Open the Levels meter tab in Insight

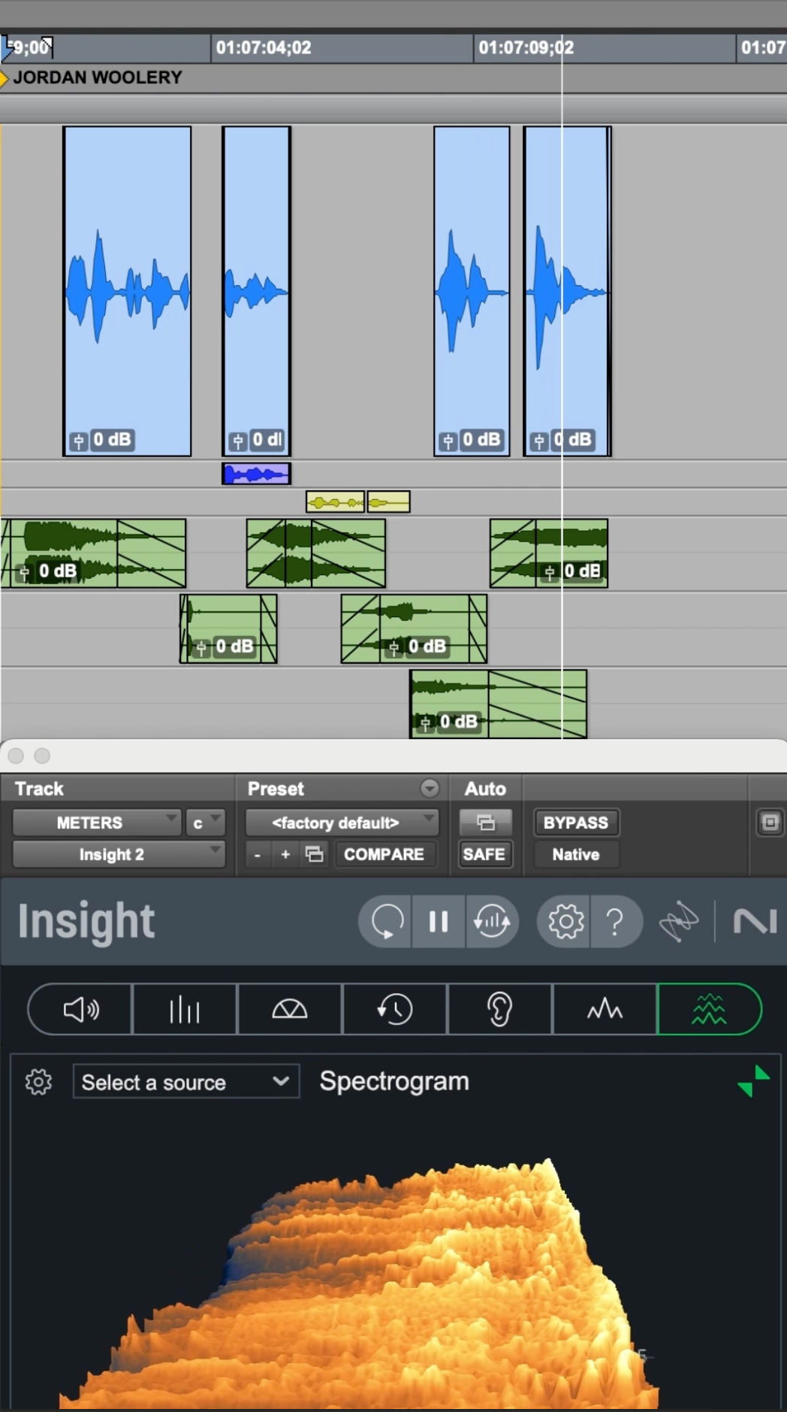point(80,1009)
